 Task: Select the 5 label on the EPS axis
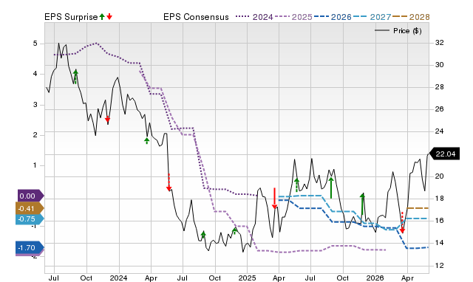click(35, 44)
